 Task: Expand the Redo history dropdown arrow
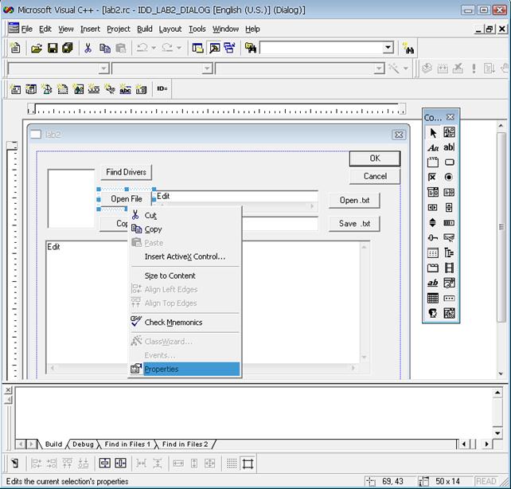click(x=179, y=49)
